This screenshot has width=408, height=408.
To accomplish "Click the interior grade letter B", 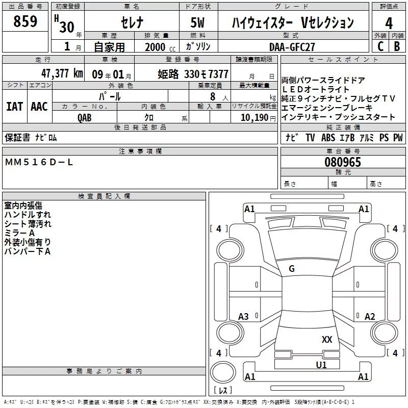I will pyautogui.click(x=397, y=46).
